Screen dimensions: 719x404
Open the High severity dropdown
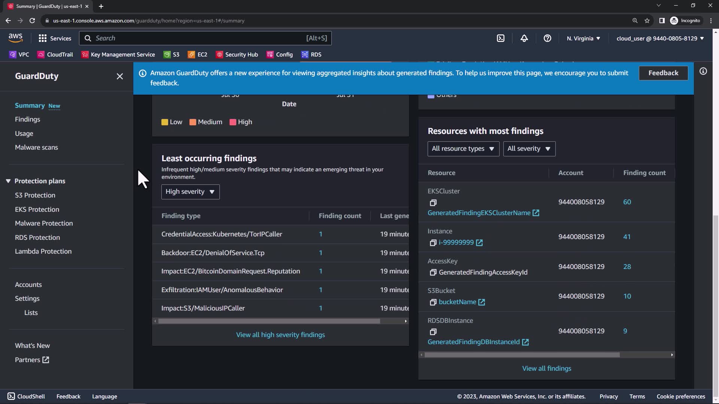click(x=190, y=192)
